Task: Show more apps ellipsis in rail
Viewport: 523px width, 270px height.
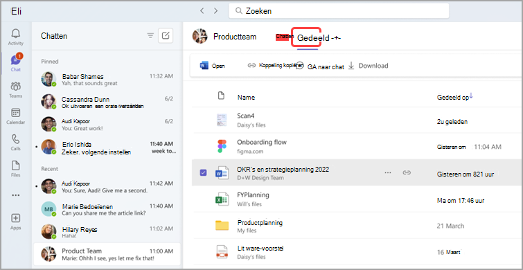Action: point(16,195)
